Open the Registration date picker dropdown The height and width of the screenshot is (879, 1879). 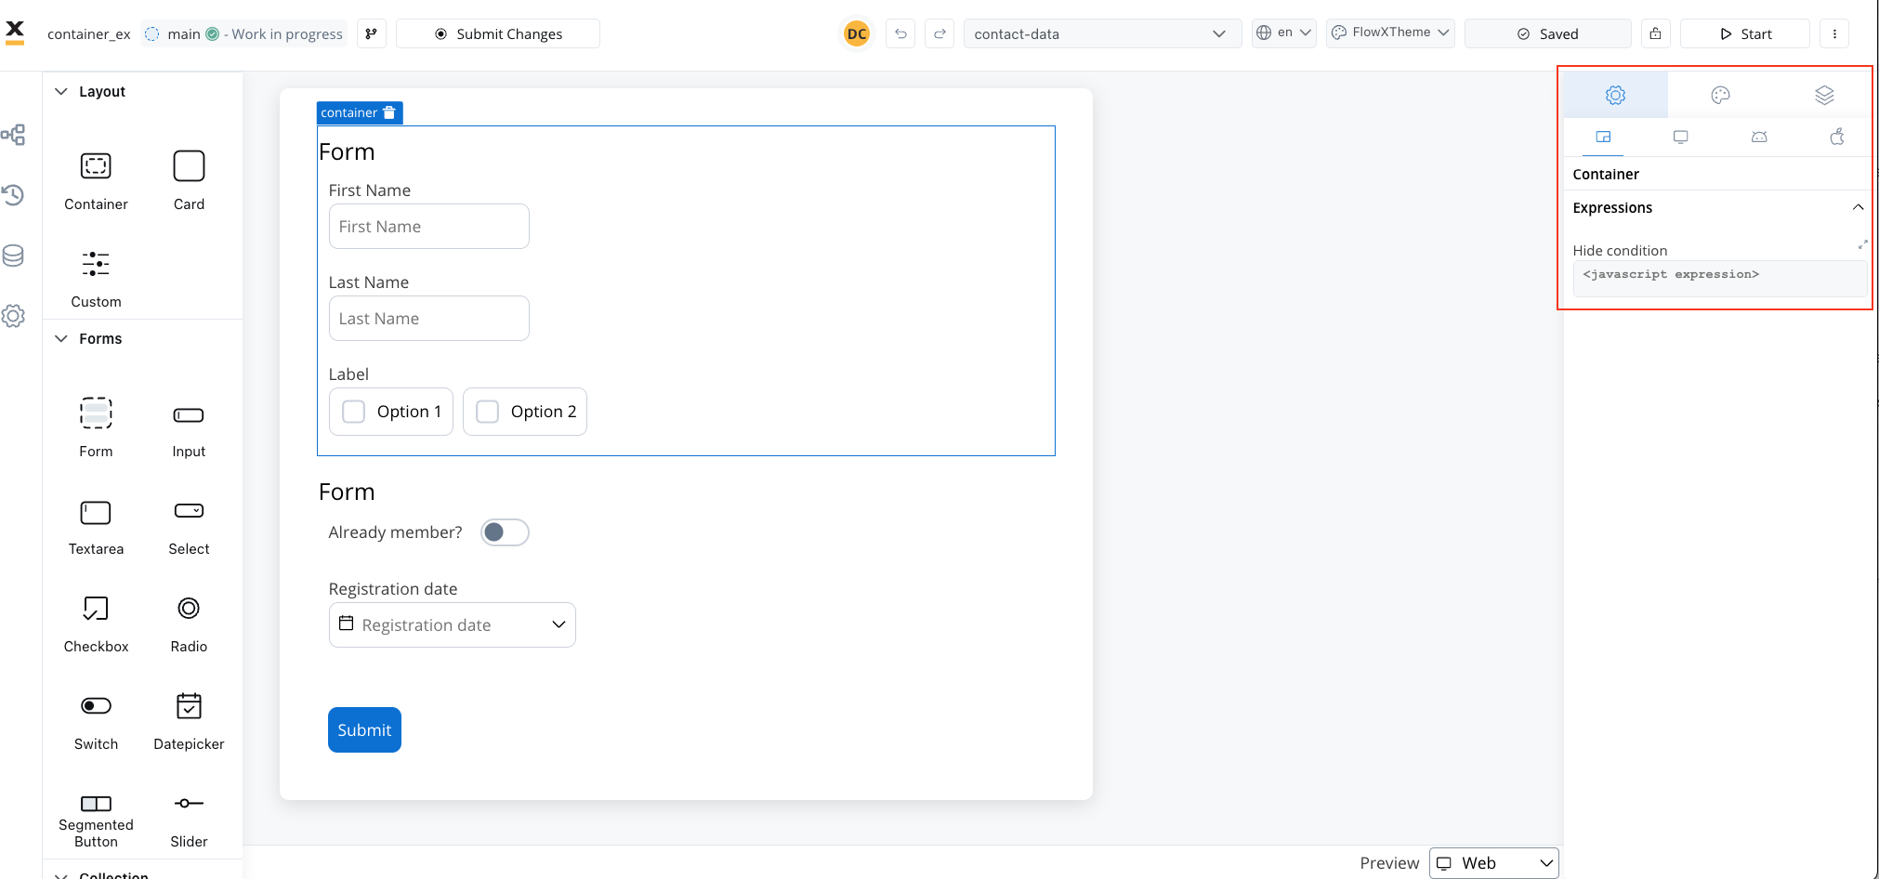pyautogui.click(x=453, y=624)
